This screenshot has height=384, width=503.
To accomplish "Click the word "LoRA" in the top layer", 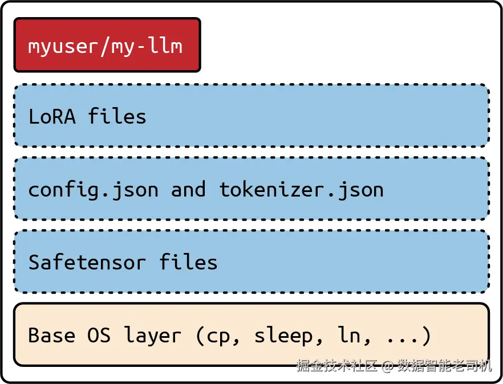I will pos(52,117).
